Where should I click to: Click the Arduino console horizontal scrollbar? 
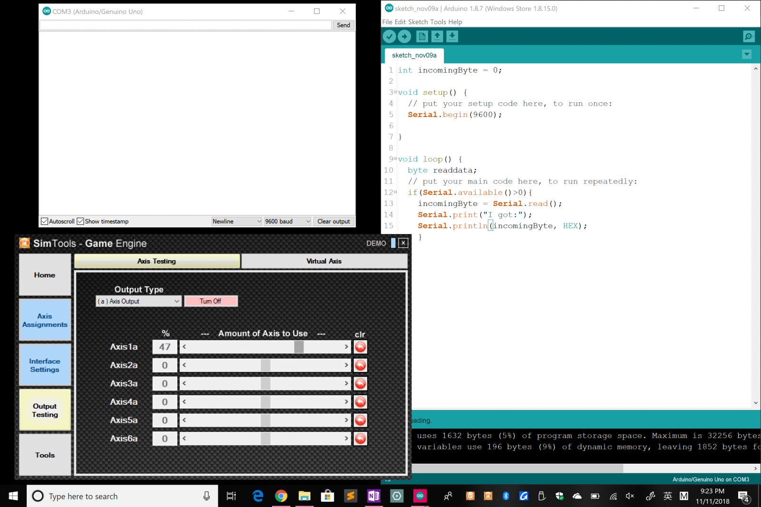[517, 468]
